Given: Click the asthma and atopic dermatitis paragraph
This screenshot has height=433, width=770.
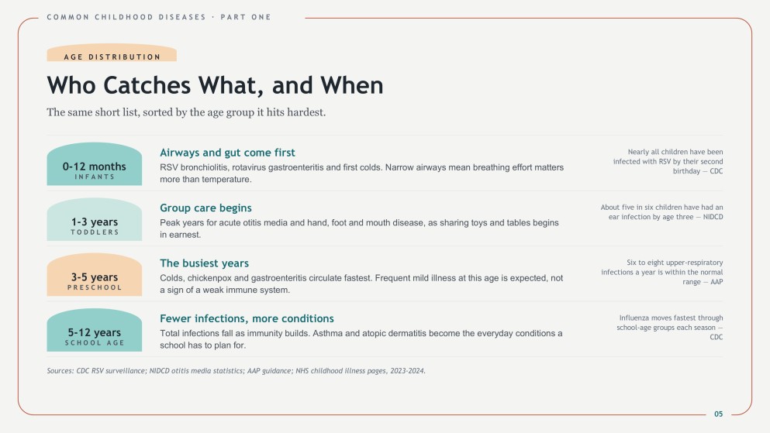Looking at the screenshot, I should pyautogui.click(x=361, y=339).
